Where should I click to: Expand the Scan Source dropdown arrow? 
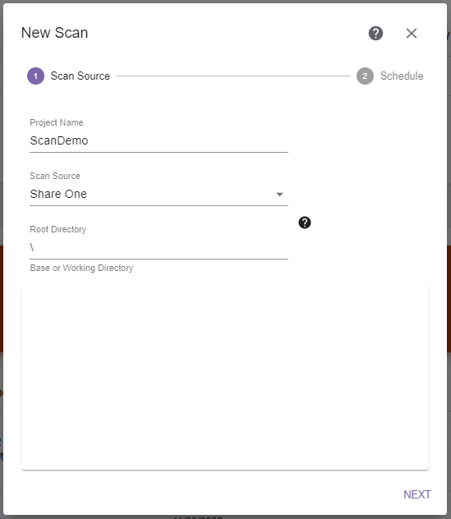(x=279, y=195)
